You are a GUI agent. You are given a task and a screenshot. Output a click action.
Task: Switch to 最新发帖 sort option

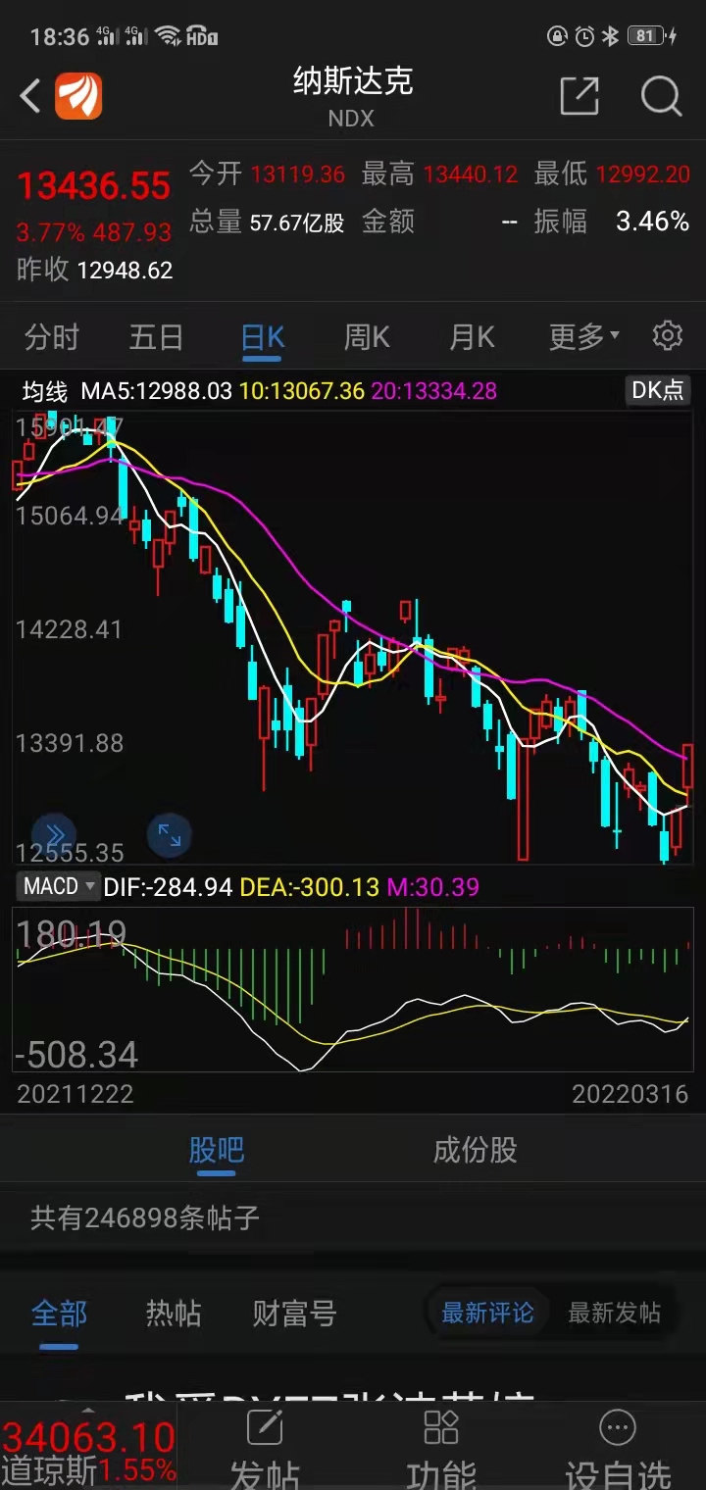(615, 1313)
